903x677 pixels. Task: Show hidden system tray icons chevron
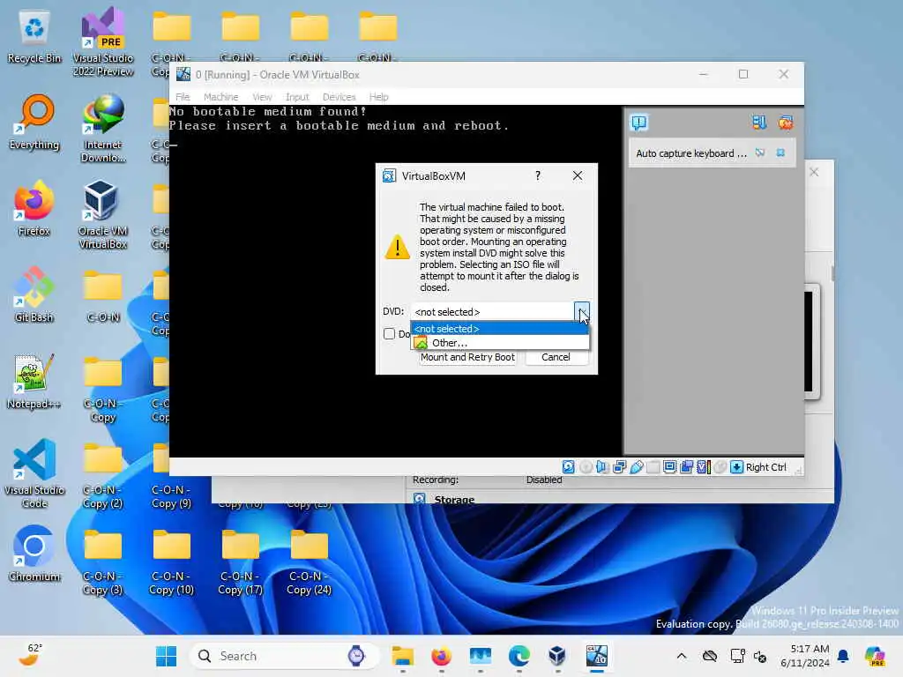click(682, 656)
